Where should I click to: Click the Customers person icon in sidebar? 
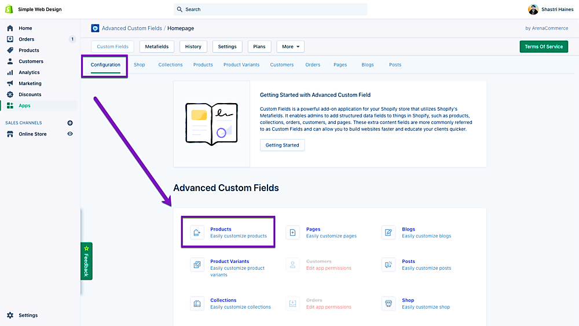pyautogui.click(x=10, y=61)
